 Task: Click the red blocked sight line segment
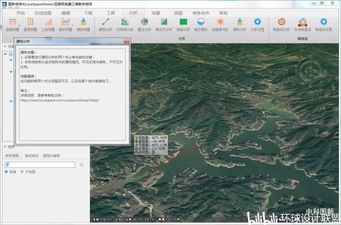click(x=175, y=157)
